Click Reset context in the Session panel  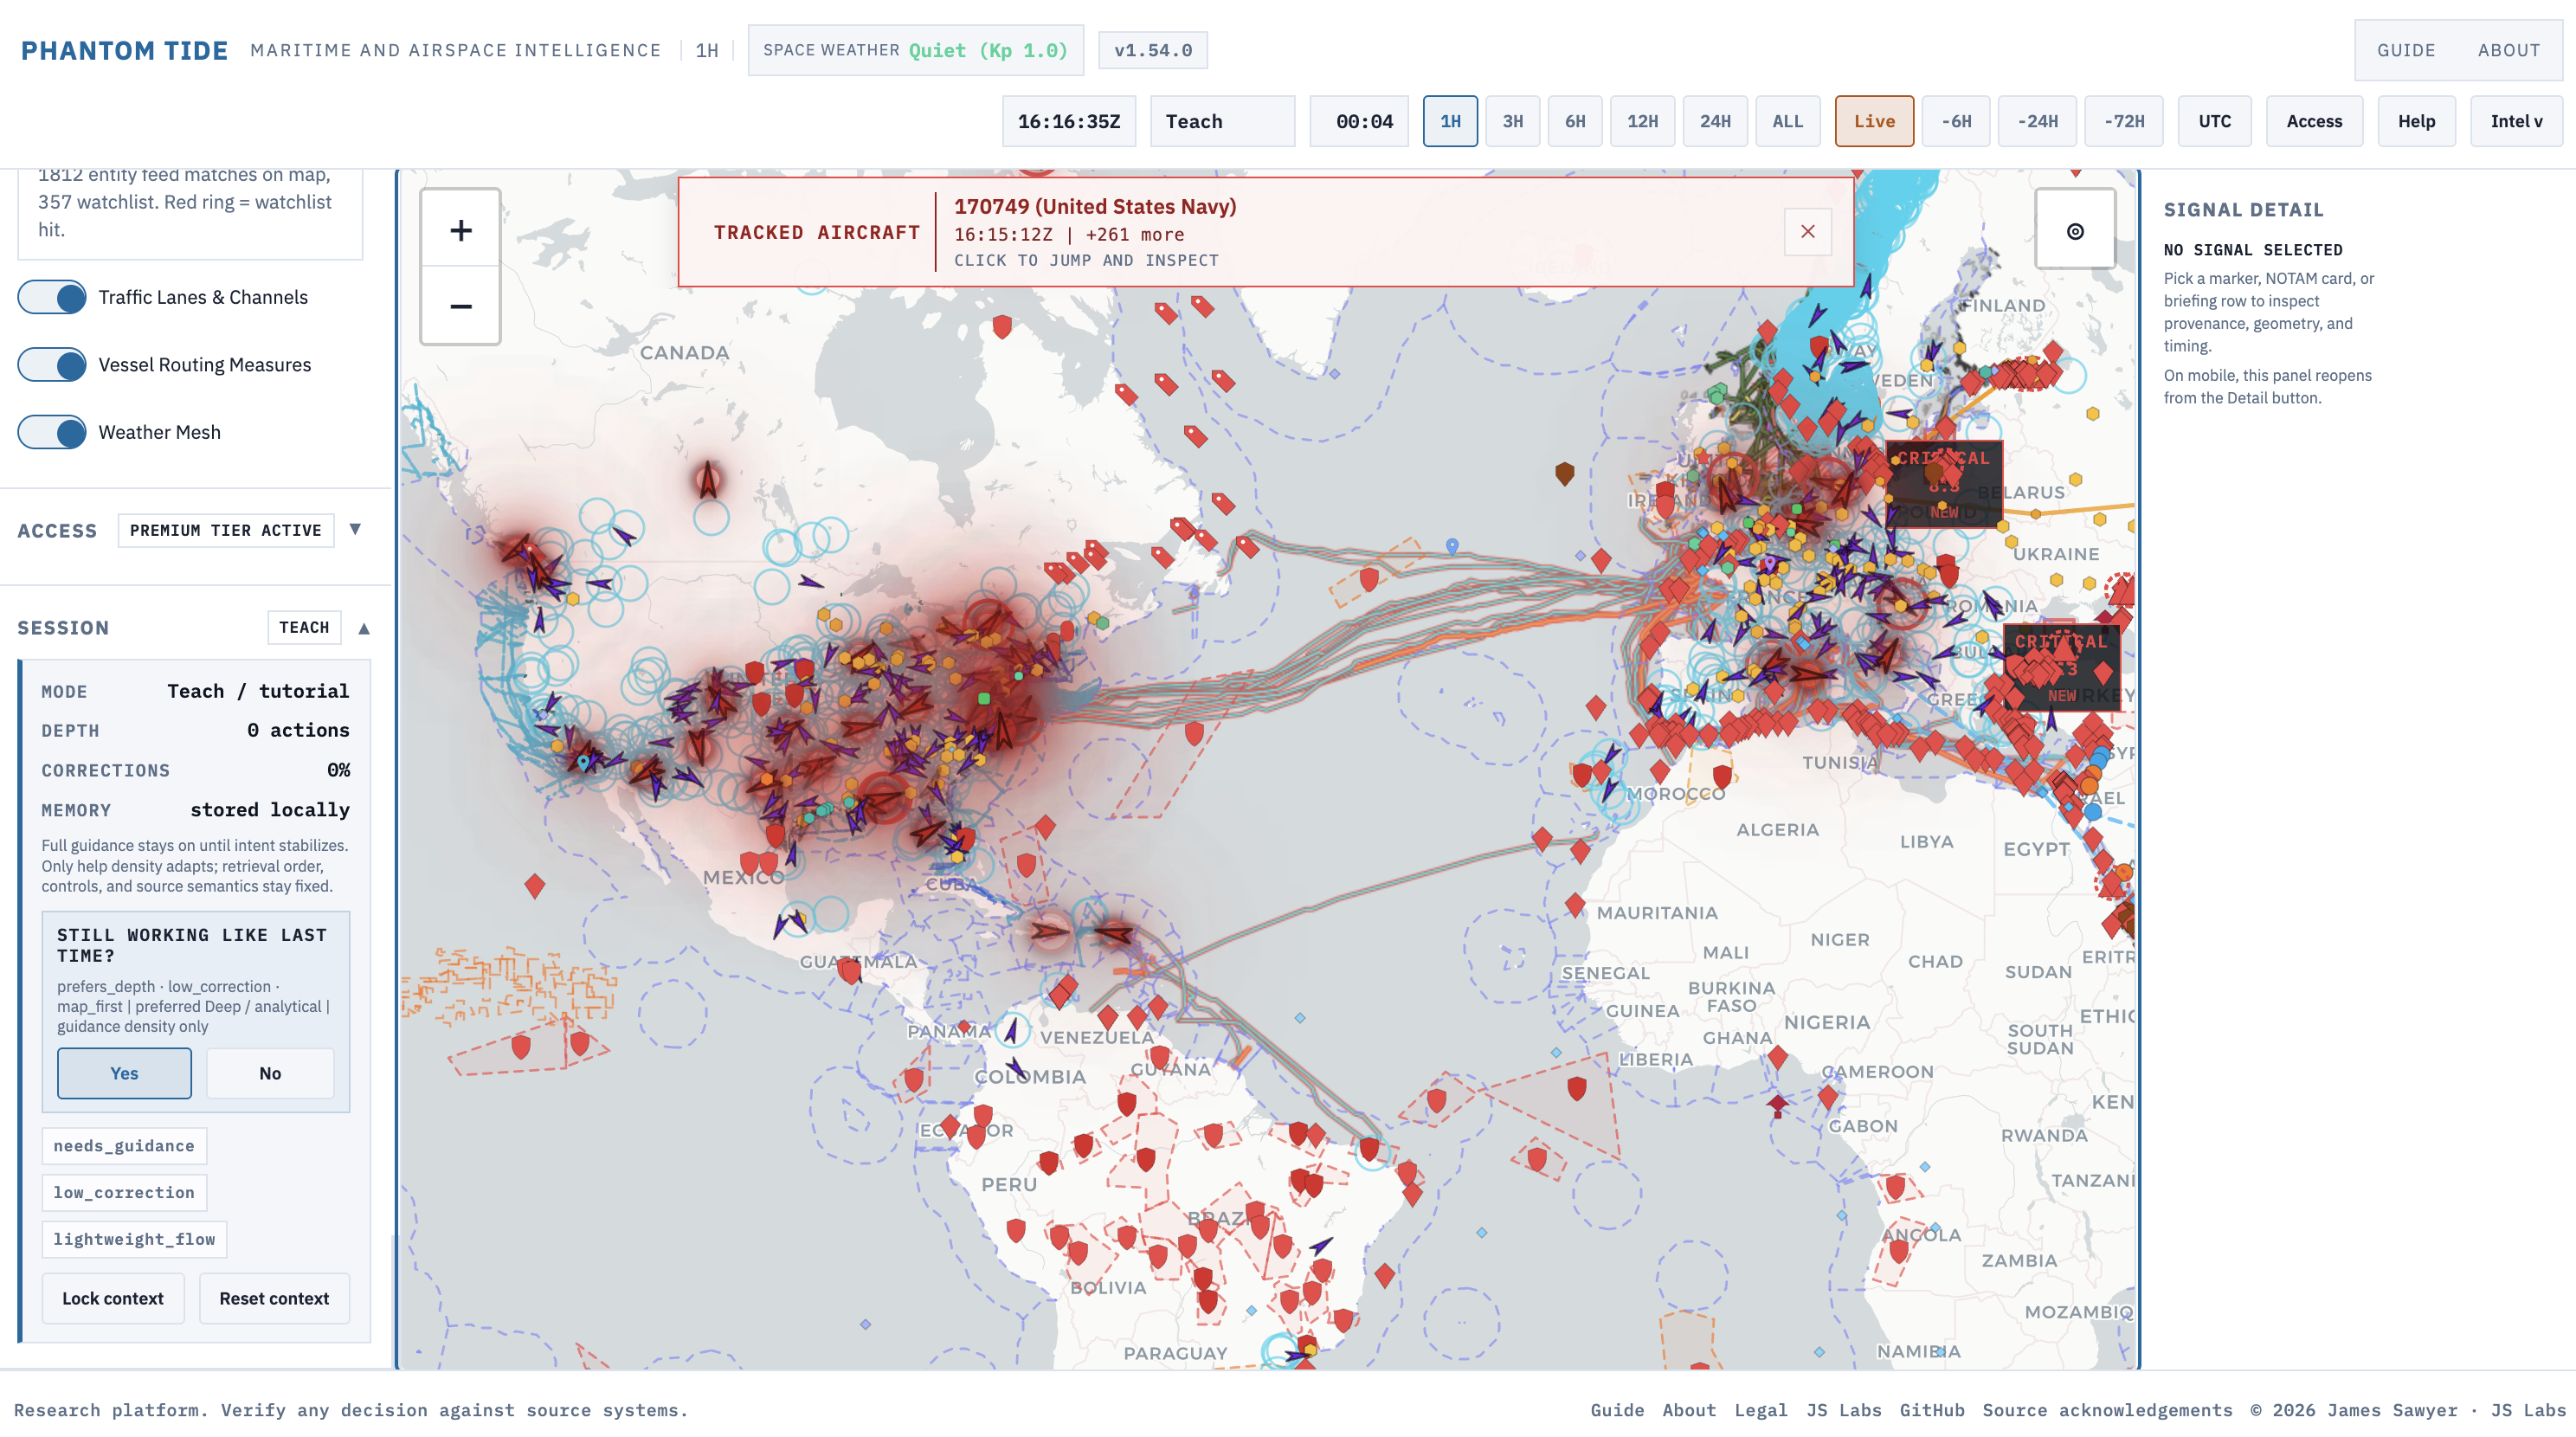coord(274,1298)
